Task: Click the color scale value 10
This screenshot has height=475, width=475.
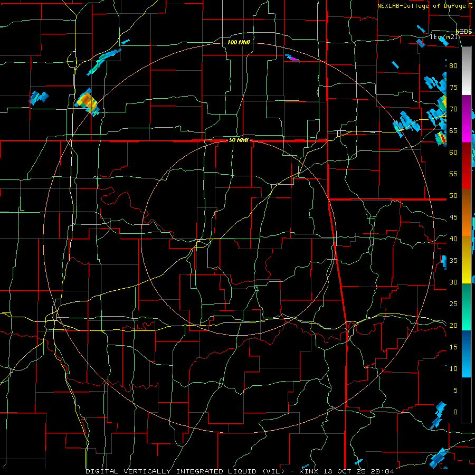Action: coord(453,369)
